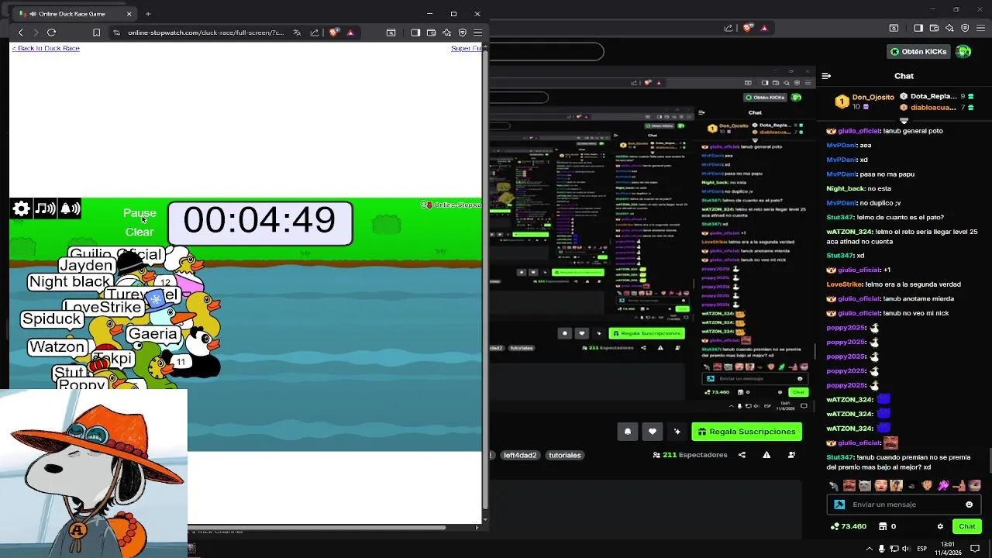
Task: Follow the '< Back to Duck Race' link
Action: pos(46,48)
